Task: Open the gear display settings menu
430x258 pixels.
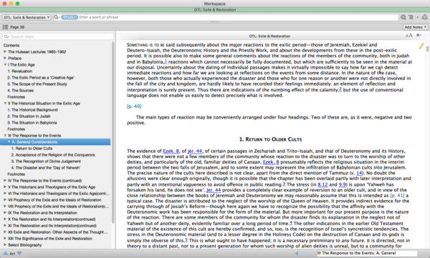Action: coord(419,35)
